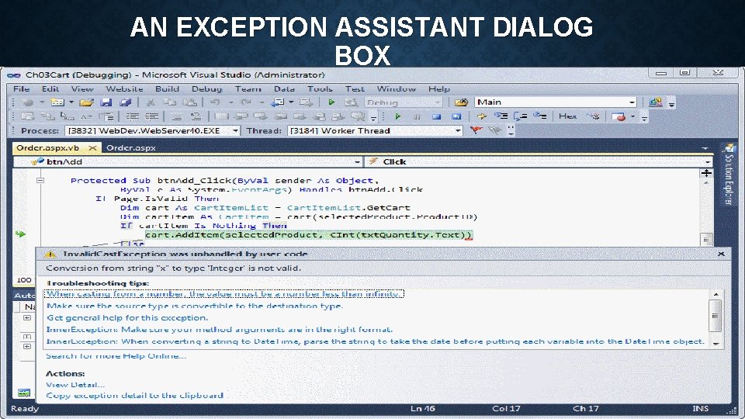Viewport: 745px width, 419px height.
Task: Click the Stop Debugging square icon
Action: click(x=436, y=116)
